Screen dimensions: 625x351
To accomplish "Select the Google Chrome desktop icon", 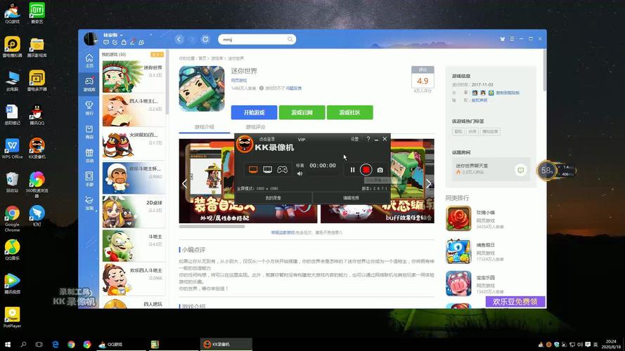I will (12, 219).
